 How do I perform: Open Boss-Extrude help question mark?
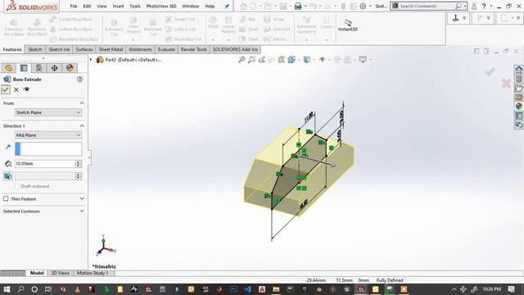pos(79,79)
